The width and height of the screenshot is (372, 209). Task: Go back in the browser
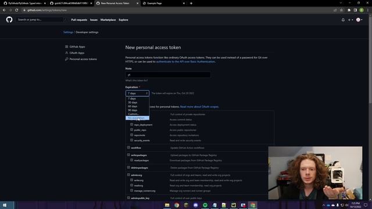(x=4, y=10)
